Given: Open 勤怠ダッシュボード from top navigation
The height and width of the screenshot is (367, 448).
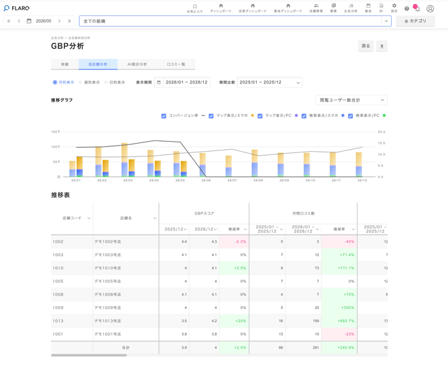Looking at the screenshot, I should pyautogui.click(x=288, y=8).
